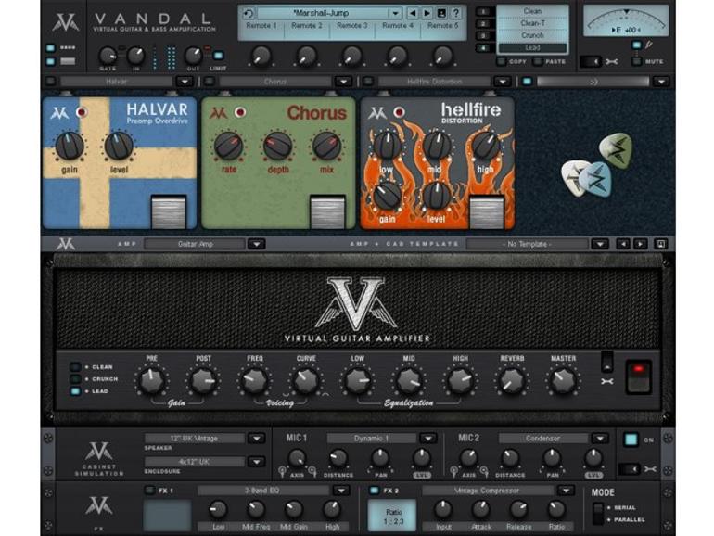Open the Marshall-Jump preset dropdown
Screen dimensions: 714x536
(x=395, y=13)
